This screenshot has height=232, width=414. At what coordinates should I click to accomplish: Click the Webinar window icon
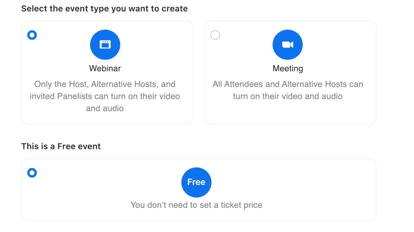[x=105, y=45]
